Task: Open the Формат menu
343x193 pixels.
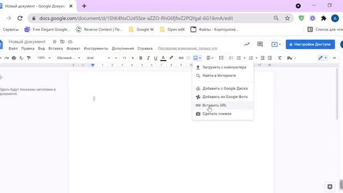Action: [73, 48]
